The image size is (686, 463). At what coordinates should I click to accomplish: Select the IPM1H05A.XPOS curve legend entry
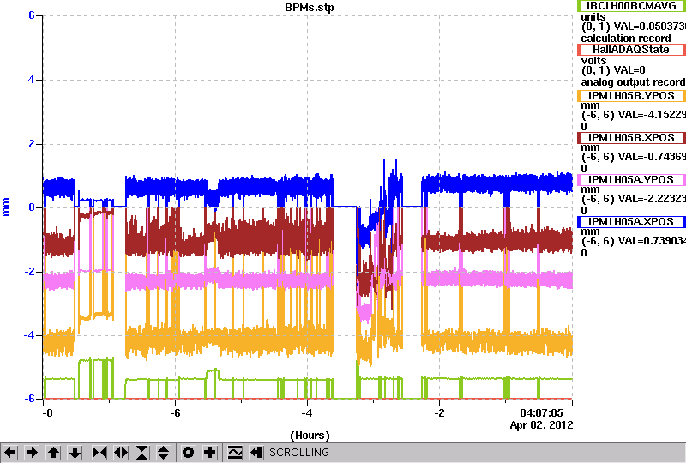tap(631, 222)
